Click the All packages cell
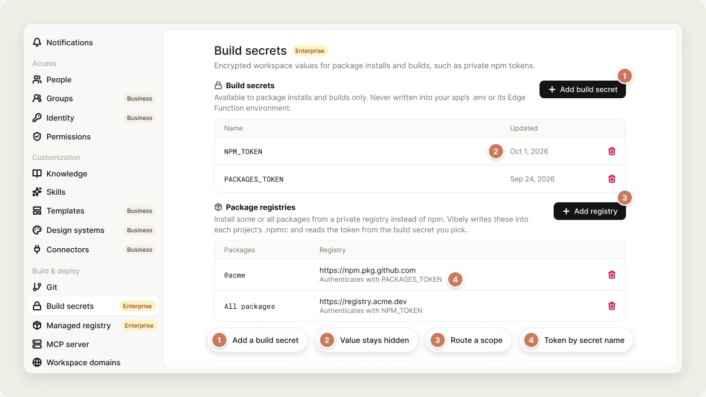 pyautogui.click(x=249, y=306)
